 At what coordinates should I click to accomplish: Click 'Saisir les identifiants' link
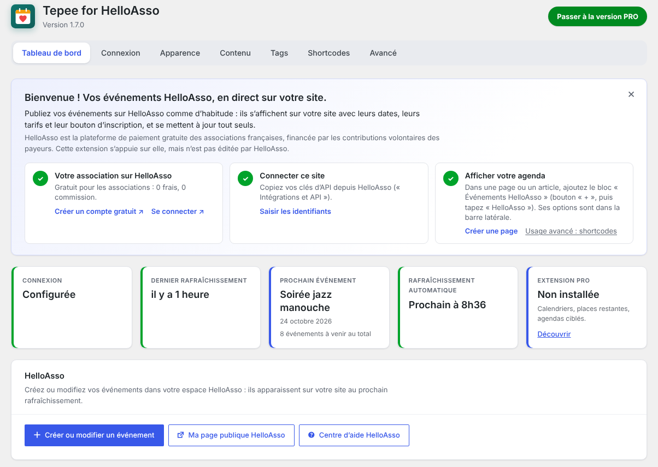295,212
